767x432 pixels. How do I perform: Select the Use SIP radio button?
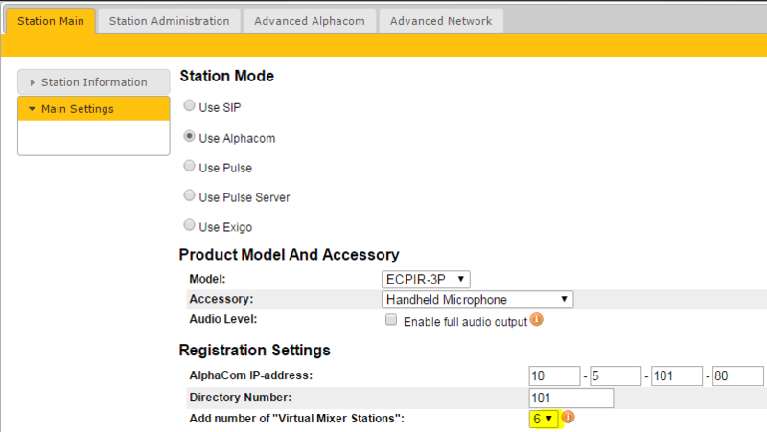pos(189,107)
